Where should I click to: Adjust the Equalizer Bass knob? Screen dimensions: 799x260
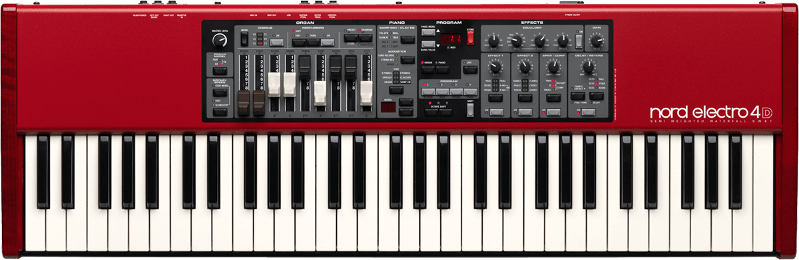(493, 41)
